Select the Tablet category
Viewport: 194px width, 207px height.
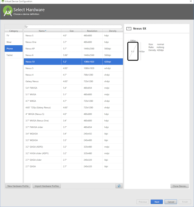14,55
